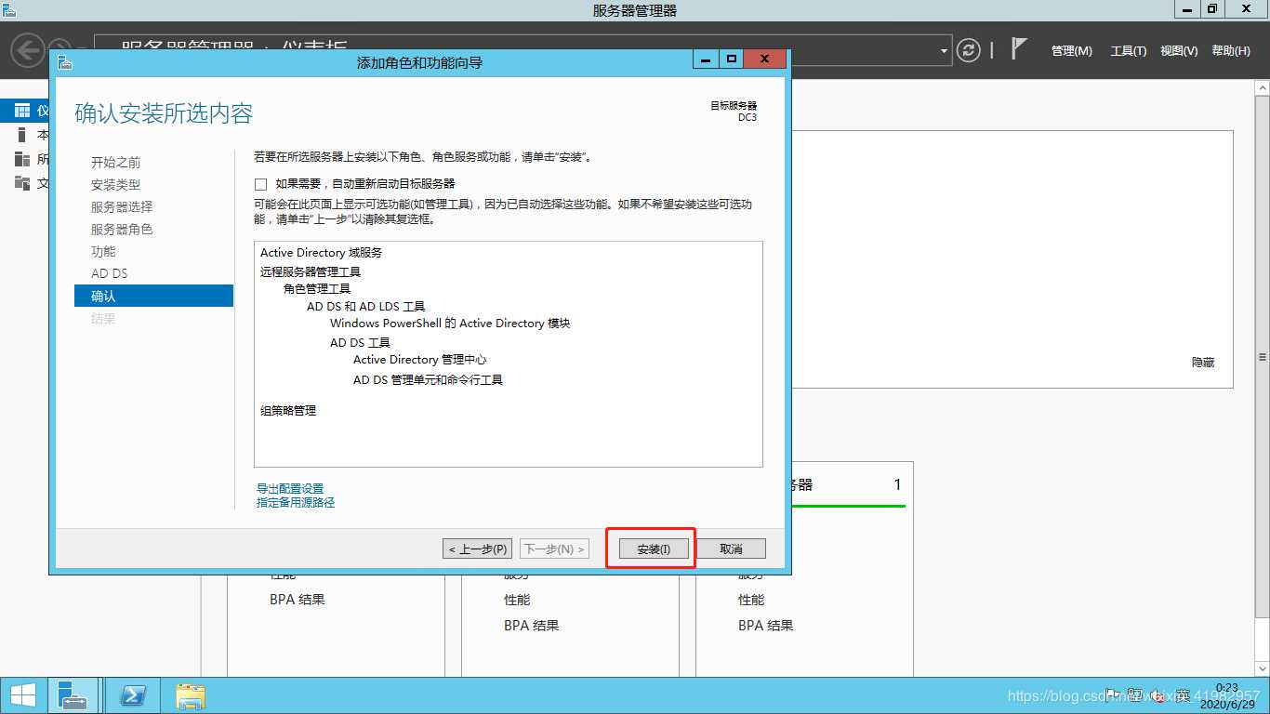Open the 帮助(H) menu
This screenshot has width=1270, height=714.
click(1231, 51)
